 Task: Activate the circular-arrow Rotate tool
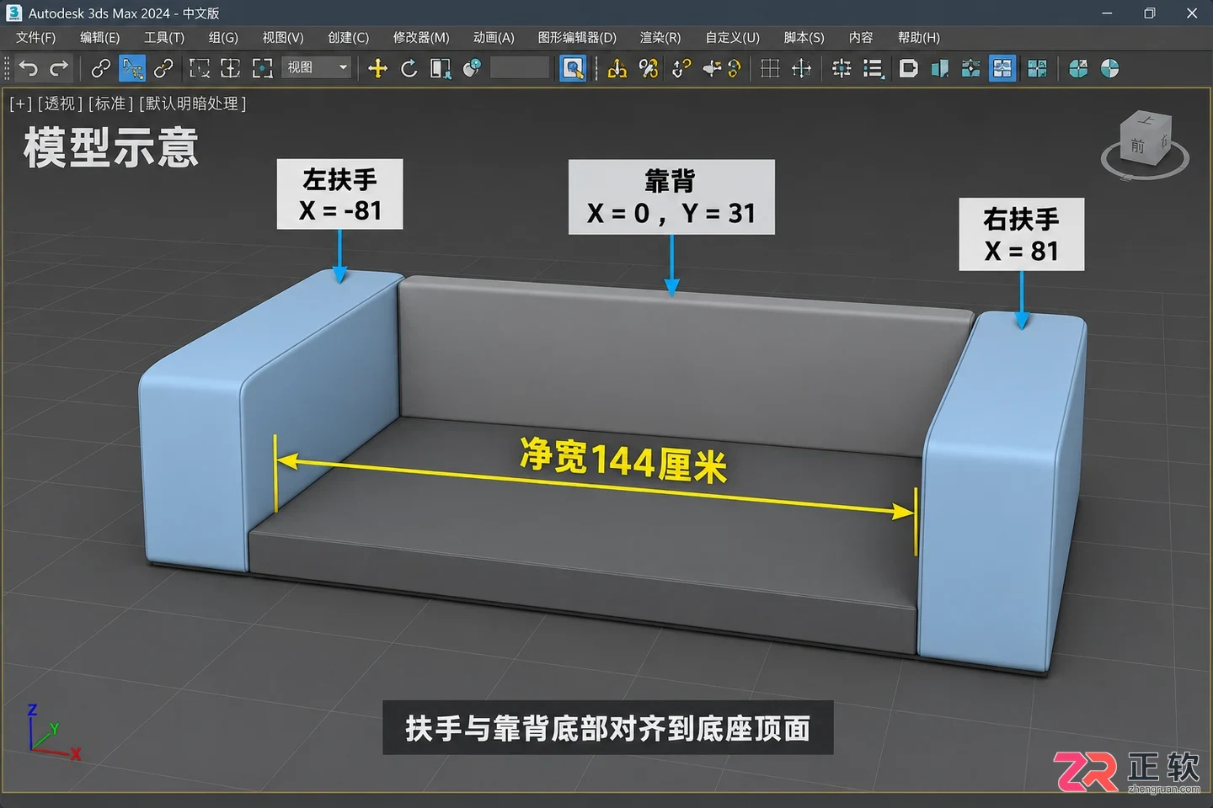409,68
